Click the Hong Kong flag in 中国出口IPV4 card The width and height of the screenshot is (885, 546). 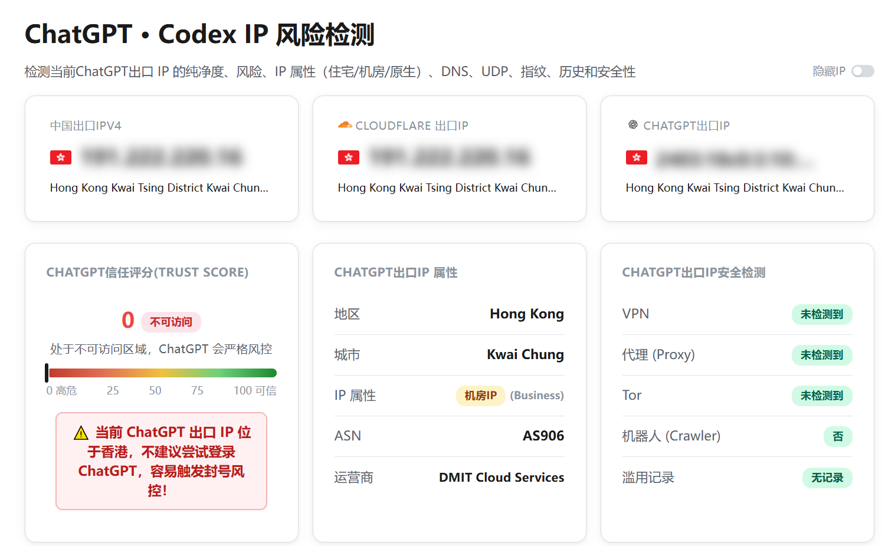[x=61, y=157]
